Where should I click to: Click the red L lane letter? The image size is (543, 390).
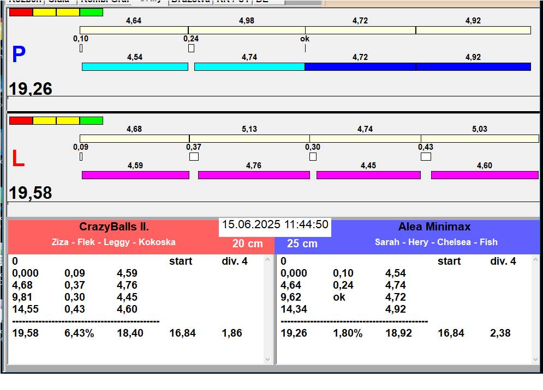tap(18, 159)
